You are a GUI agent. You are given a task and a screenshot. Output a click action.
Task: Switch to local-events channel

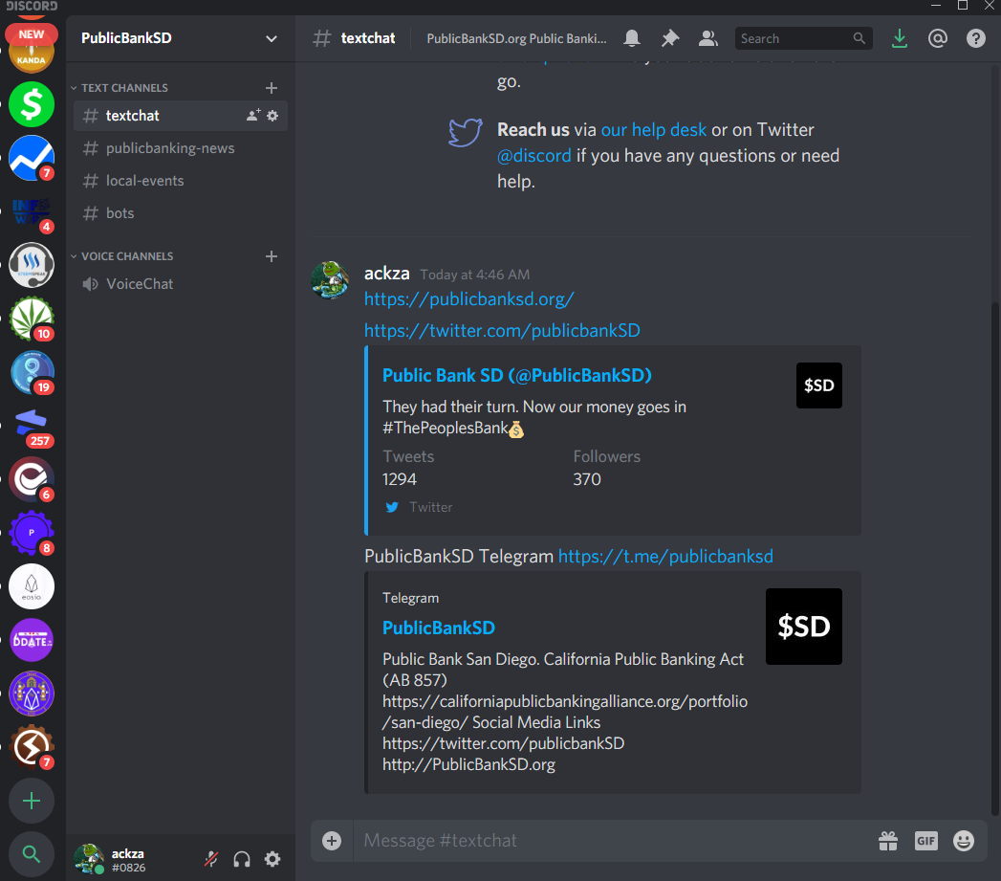tap(180, 181)
